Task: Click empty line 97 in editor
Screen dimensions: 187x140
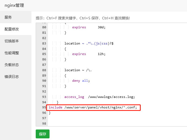Action: pos(117,118)
